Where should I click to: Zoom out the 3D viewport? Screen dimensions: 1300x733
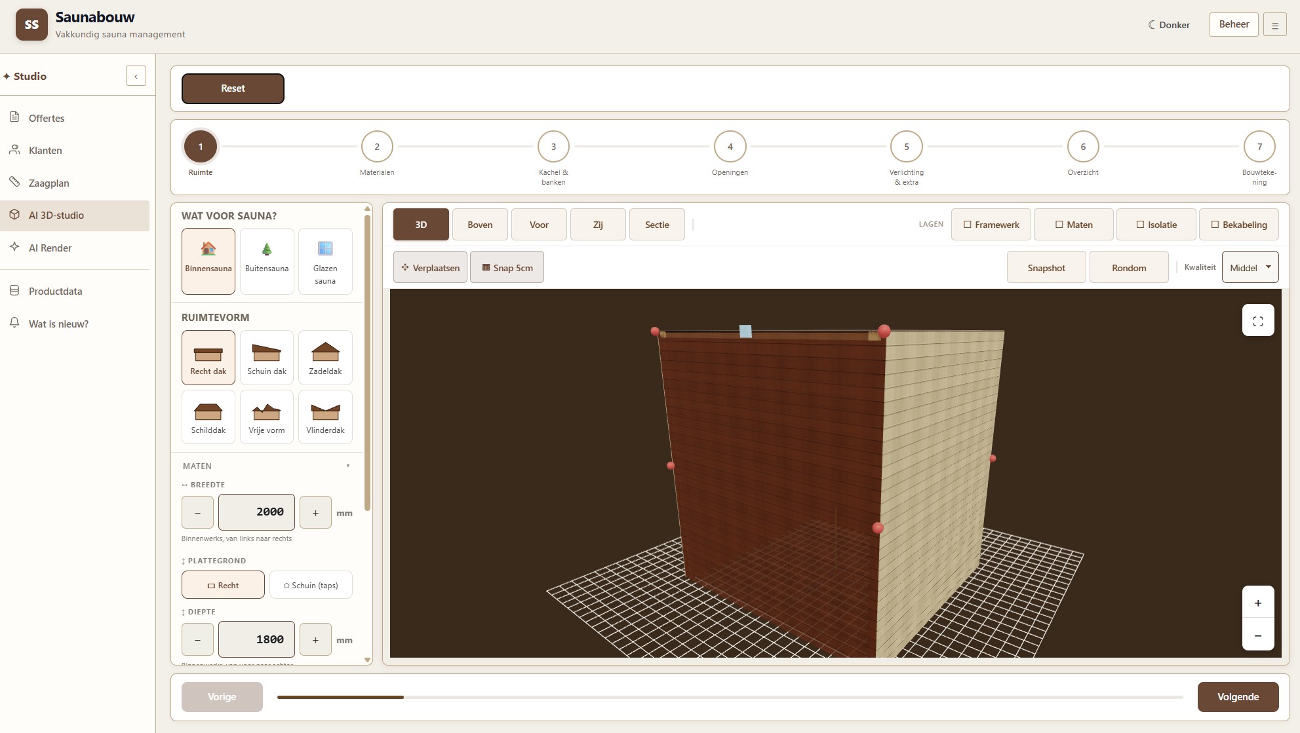click(1258, 635)
